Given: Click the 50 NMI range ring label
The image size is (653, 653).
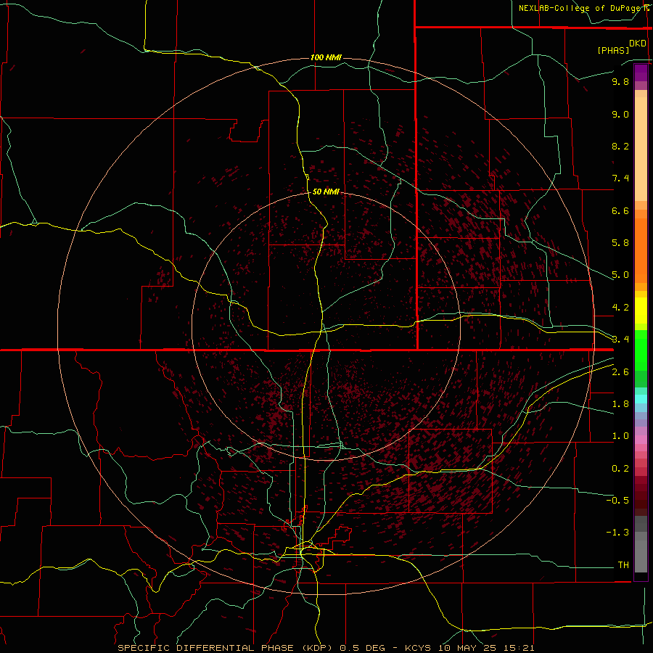Looking at the screenshot, I should (326, 192).
